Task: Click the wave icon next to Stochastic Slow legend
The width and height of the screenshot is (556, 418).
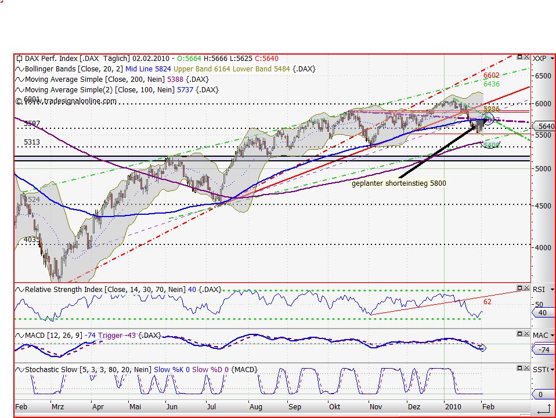Action: tap(19, 369)
